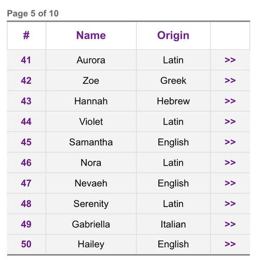The width and height of the screenshot is (257, 260).
Task: Click the Hebrew origin cell
Action: tap(173, 101)
